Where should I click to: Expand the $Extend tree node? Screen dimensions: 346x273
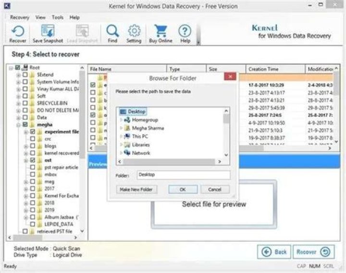point(18,75)
